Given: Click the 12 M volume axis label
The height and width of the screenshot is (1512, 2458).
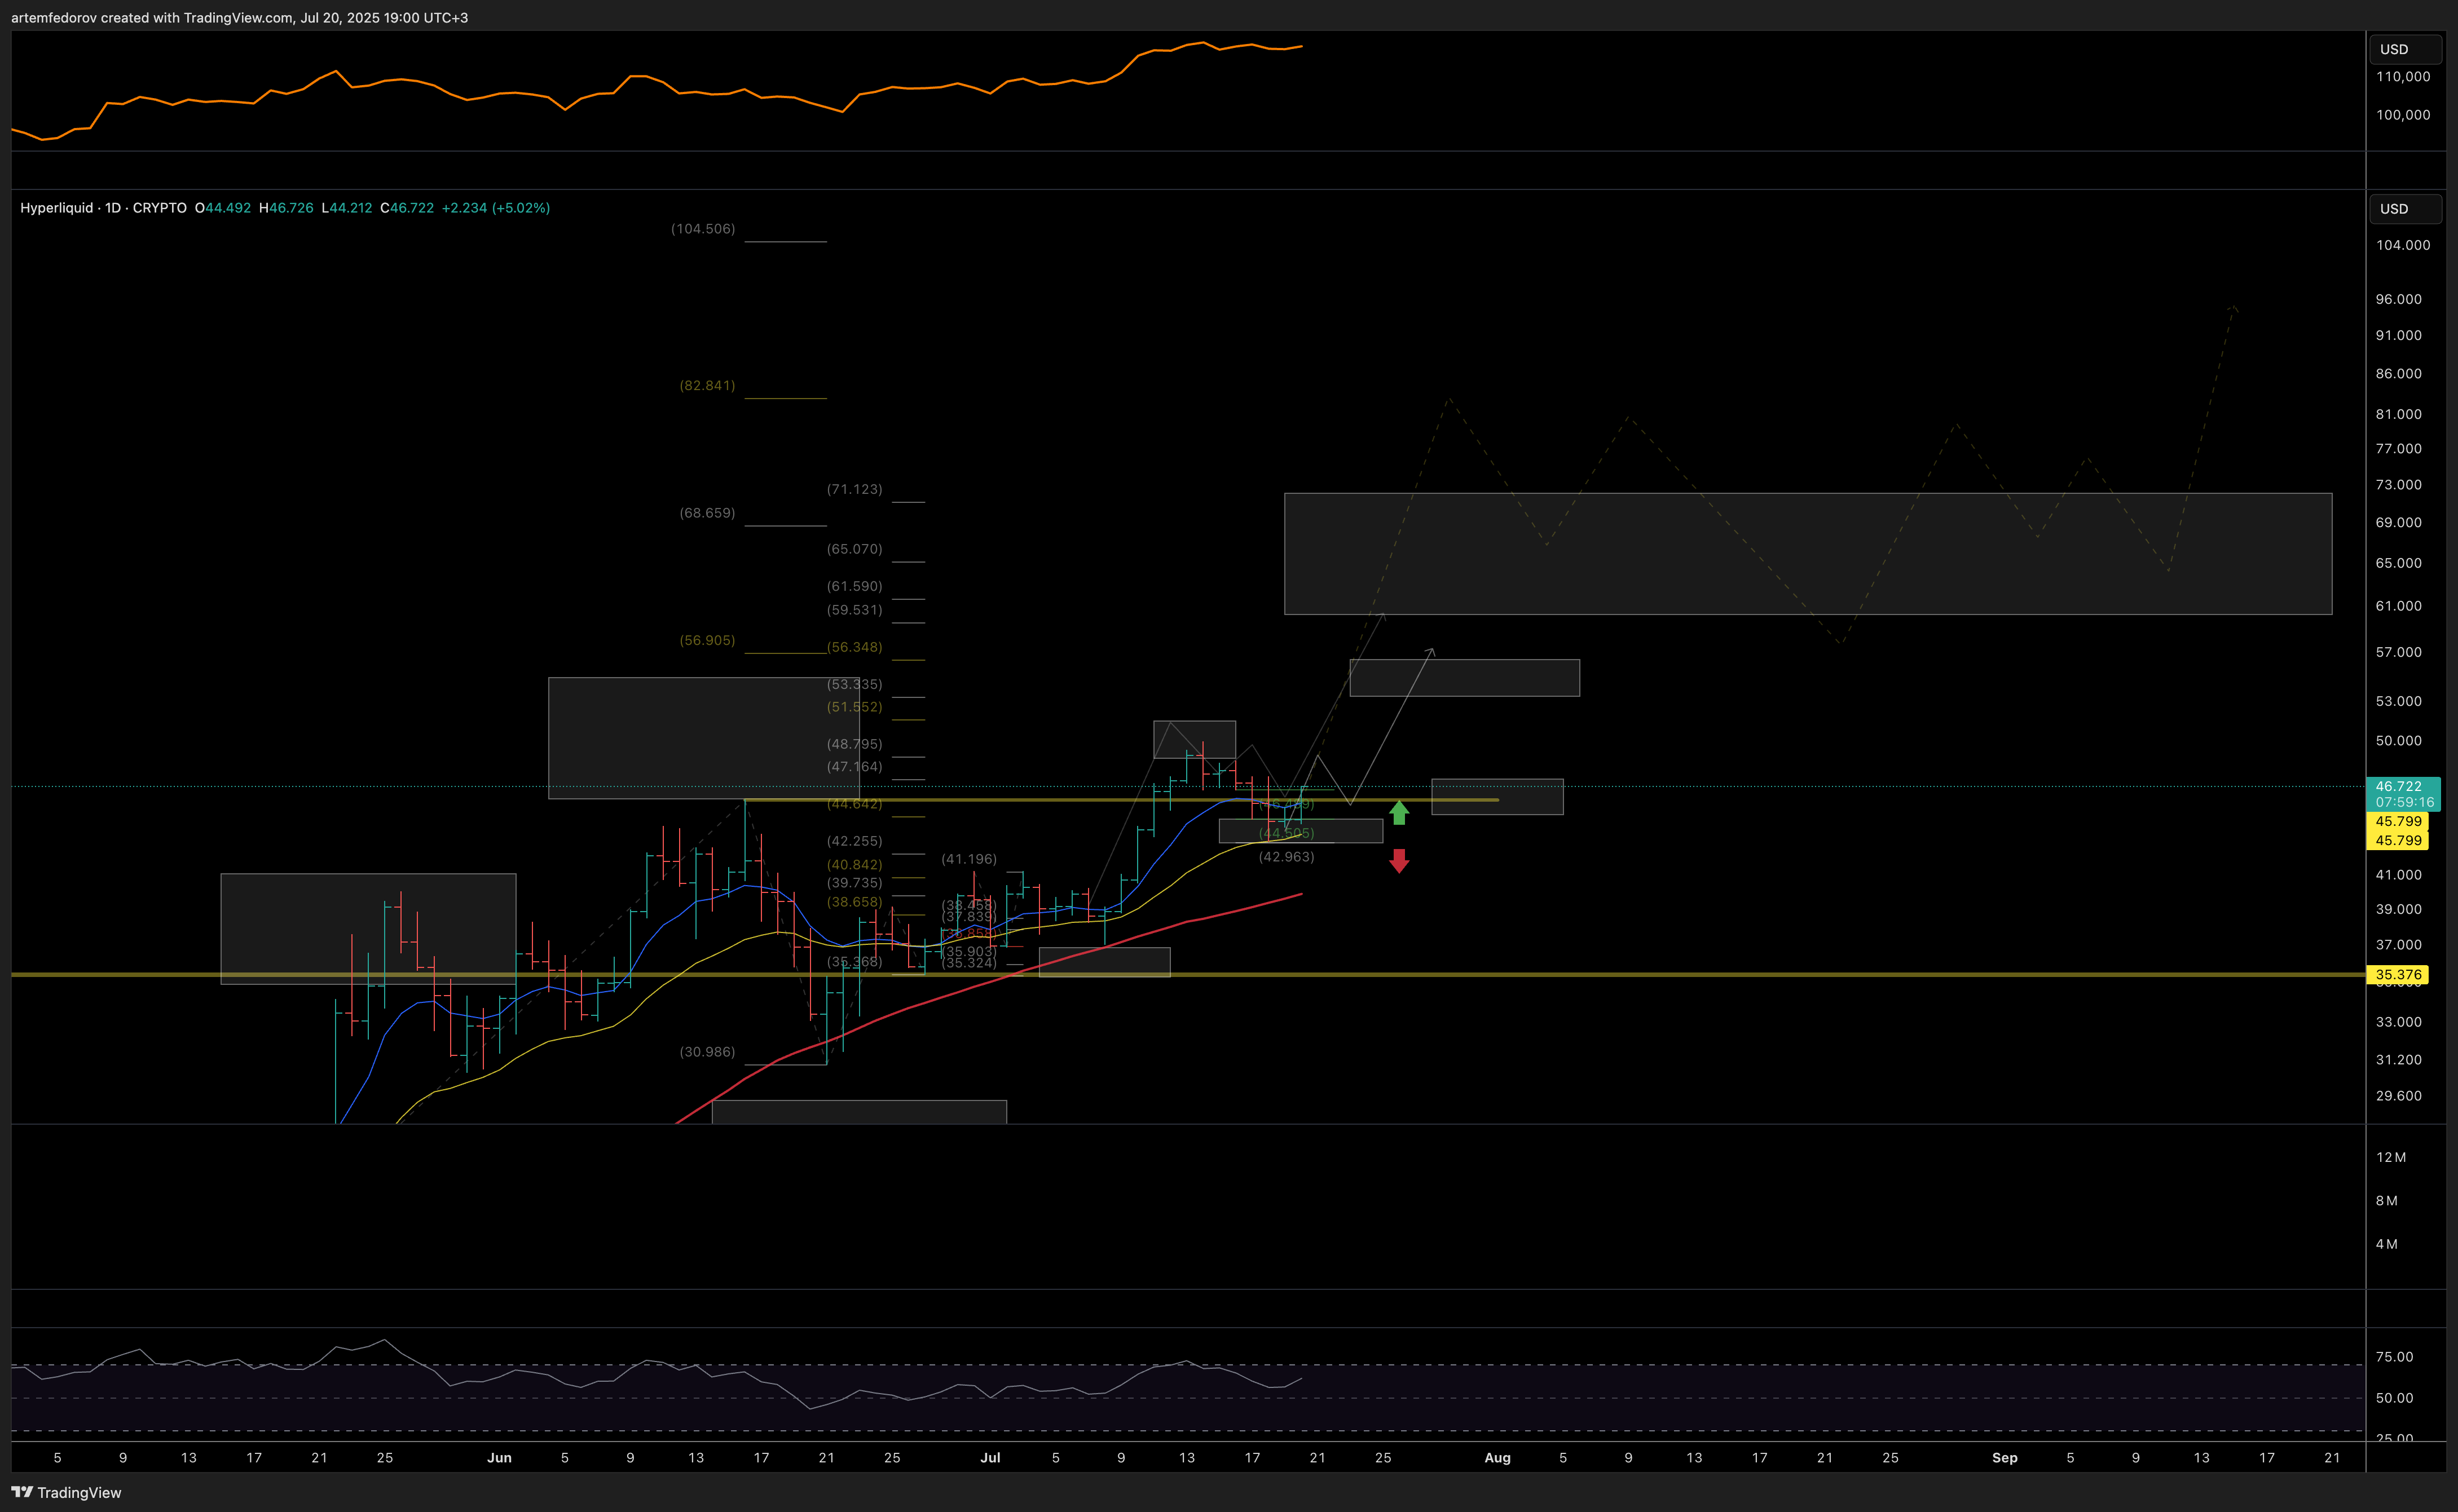Looking at the screenshot, I should (x=2391, y=1157).
